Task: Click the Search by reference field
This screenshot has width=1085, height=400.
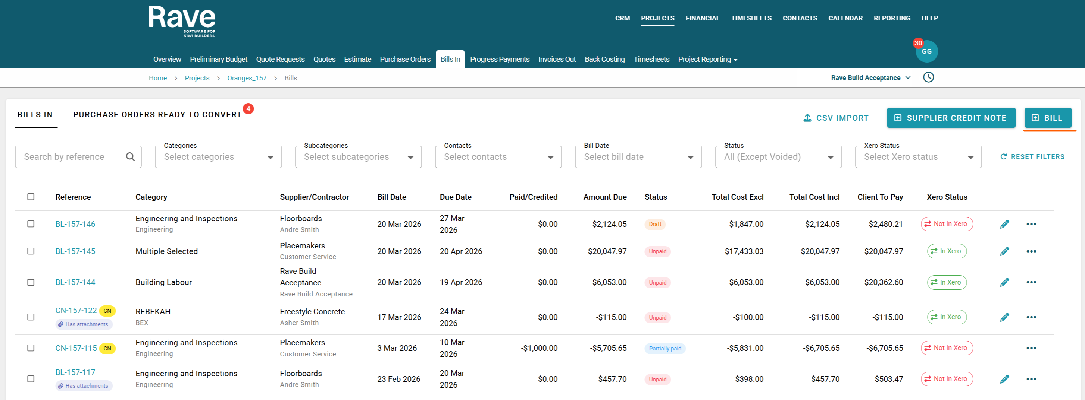Action: (72, 157)
